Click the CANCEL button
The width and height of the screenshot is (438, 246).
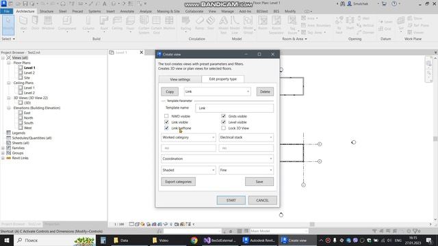[262, 200]
